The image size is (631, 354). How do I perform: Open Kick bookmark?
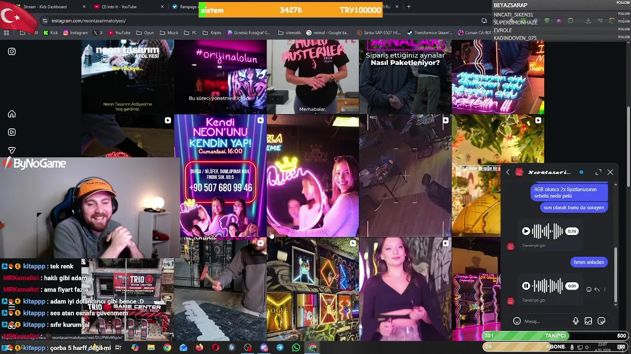point(51,33)
